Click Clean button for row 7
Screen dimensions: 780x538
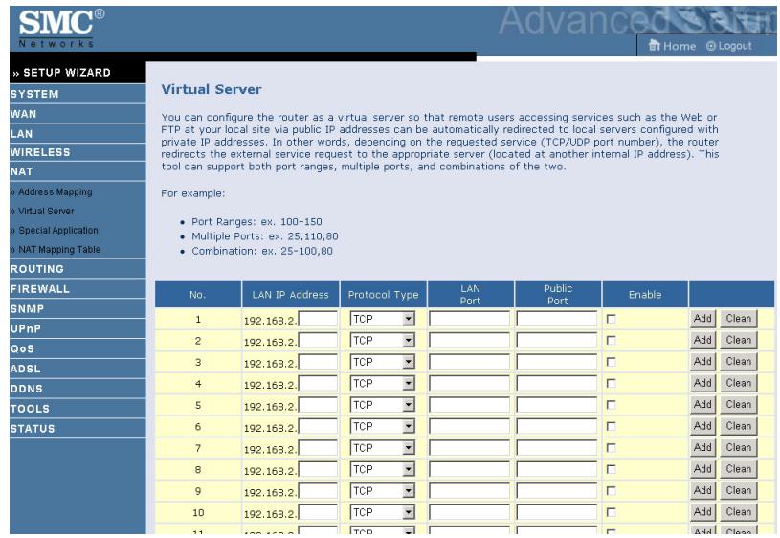coord(739,447)
